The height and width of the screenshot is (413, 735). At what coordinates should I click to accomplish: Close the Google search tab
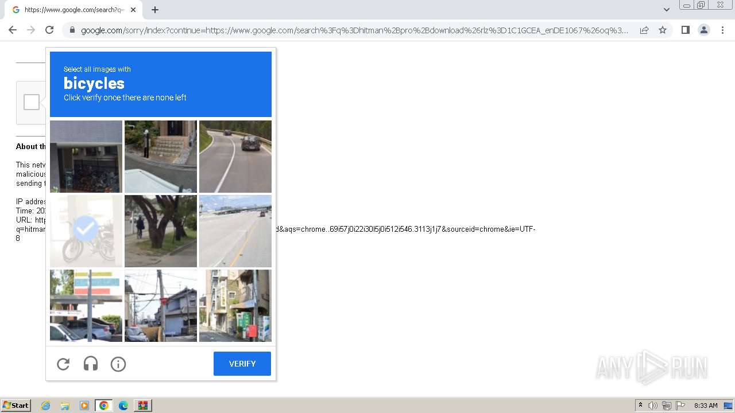pyautogui.click(x=133, y=10)
